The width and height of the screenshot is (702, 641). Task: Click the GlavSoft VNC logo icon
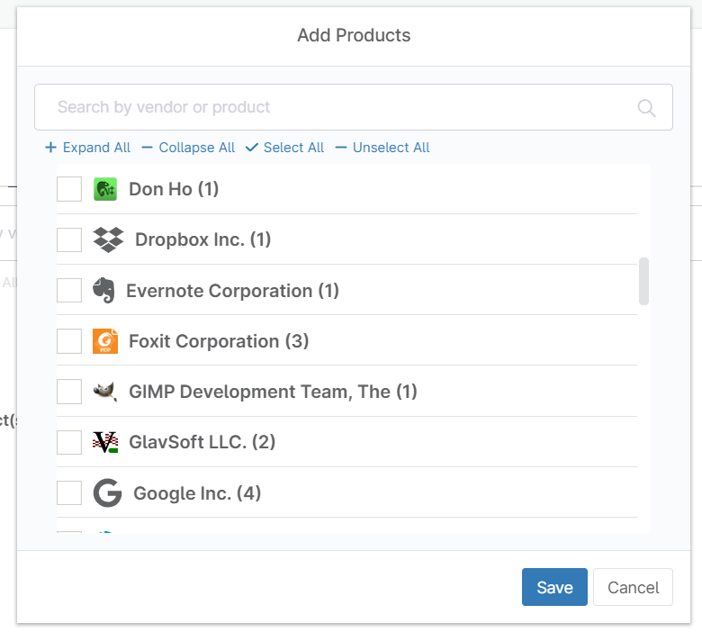point(105,442)
